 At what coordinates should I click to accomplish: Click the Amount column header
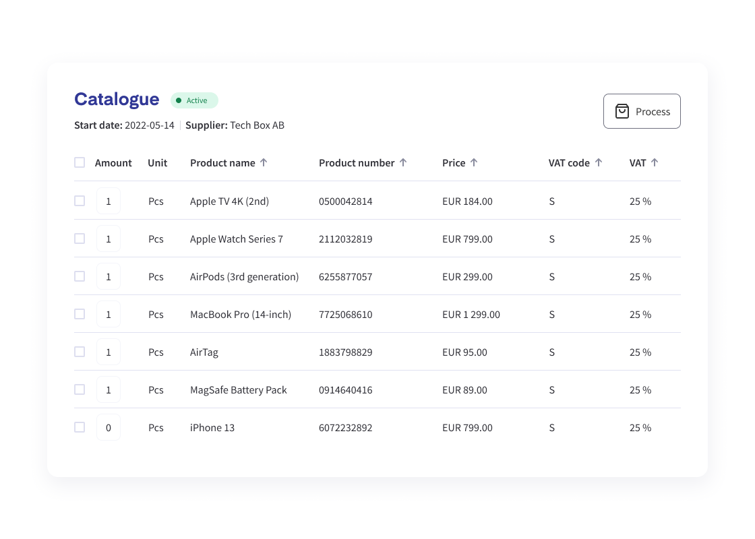point(113,163)
